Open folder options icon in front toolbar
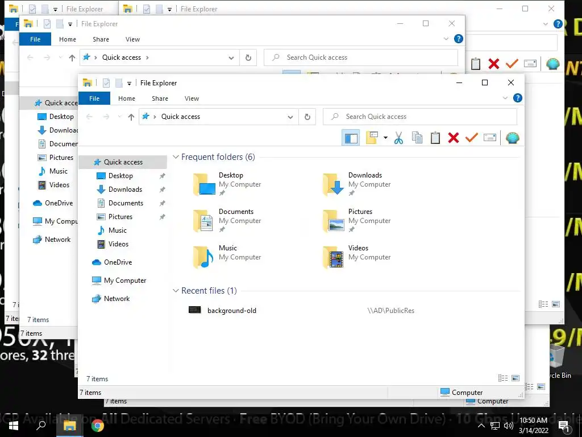 coord(372,138)
